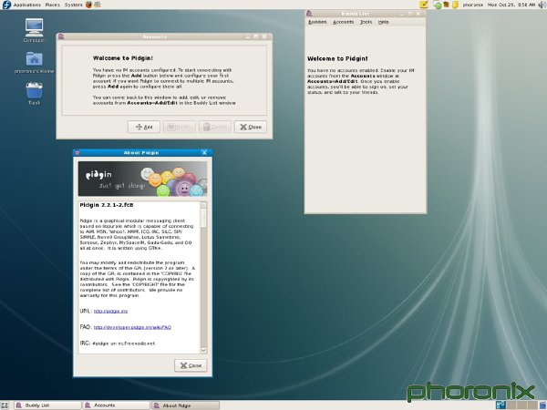Open the launcher icon next to Firefox
This screenshot has width=547, height=410.
98,5
